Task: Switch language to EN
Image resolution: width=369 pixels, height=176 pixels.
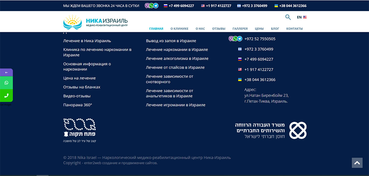Action: [301, 17]
